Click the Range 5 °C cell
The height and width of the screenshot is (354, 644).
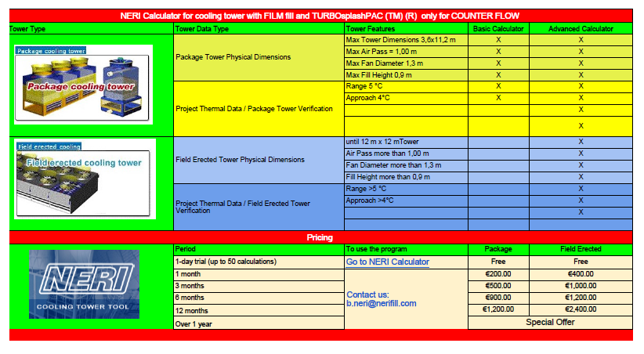[x=406, y=87]
